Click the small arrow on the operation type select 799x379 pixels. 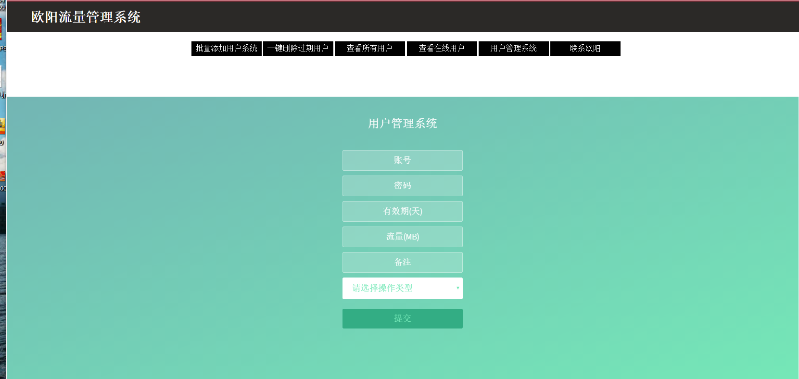pyautogui.click(x=457, y=288)
